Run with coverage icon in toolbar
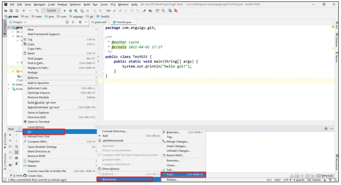 pos(76,11)
